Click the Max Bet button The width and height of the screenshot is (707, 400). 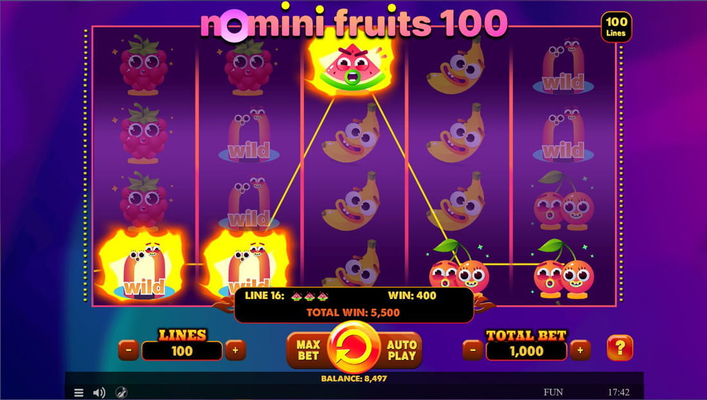[x=308, y=350]
